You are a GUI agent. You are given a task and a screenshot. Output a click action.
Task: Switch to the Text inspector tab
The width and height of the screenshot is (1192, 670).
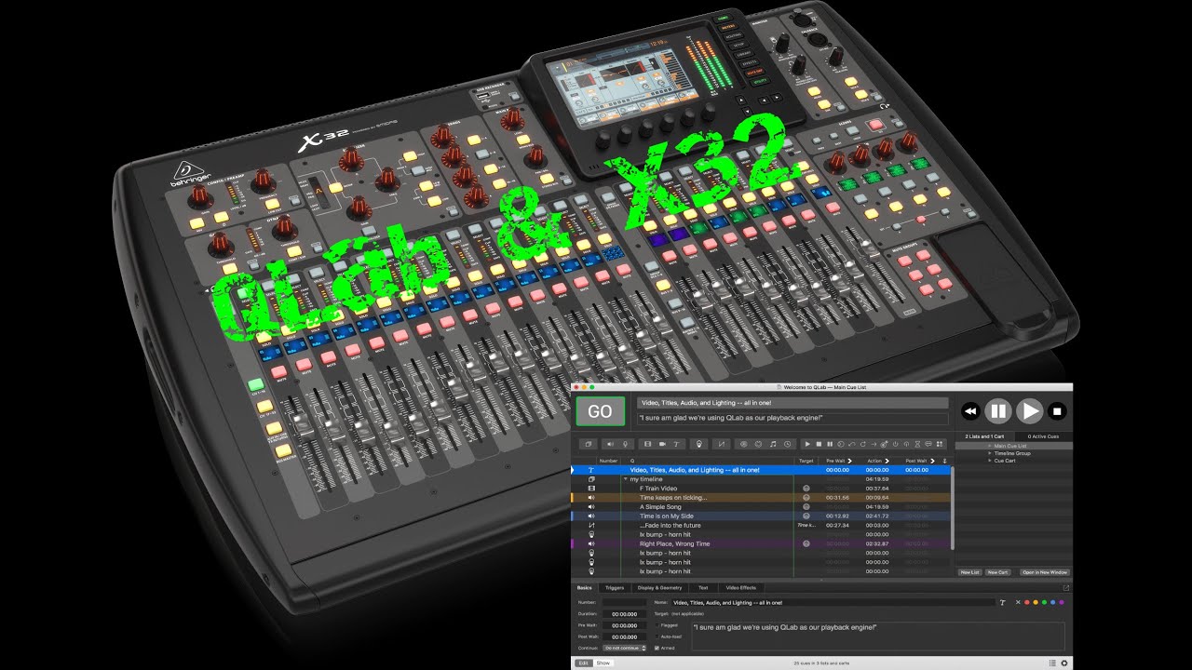[x=703, y=588]
